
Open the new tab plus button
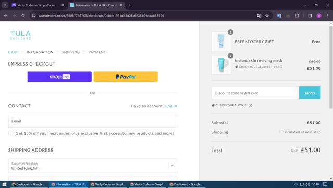click(x=130, y=5)
